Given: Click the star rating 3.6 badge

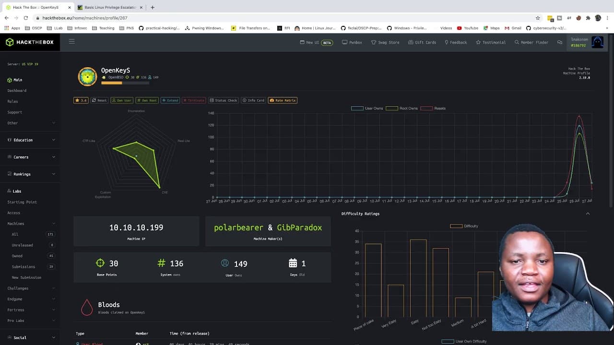Looking at the screenshot, I should pos(81,100).
